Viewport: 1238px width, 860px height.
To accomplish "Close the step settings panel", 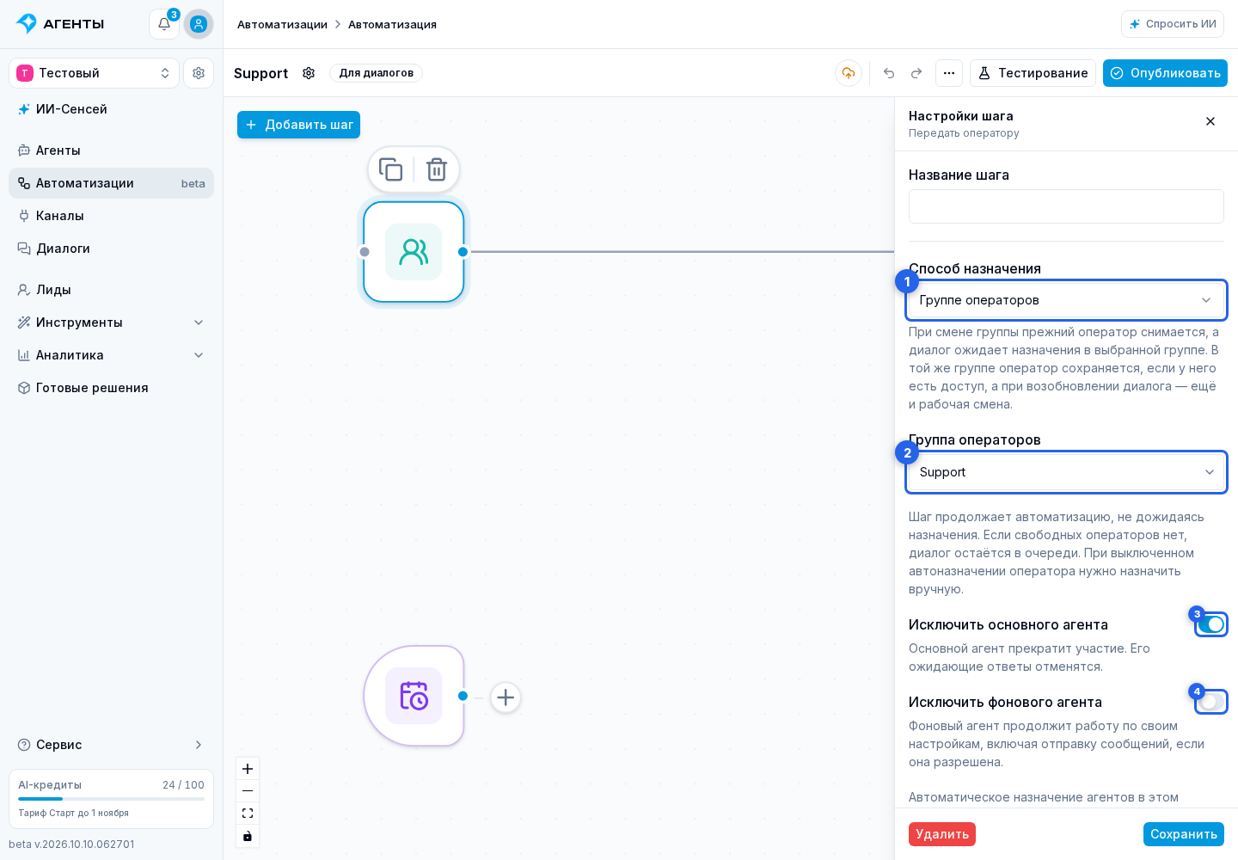I will click(x=1210, y=121).
